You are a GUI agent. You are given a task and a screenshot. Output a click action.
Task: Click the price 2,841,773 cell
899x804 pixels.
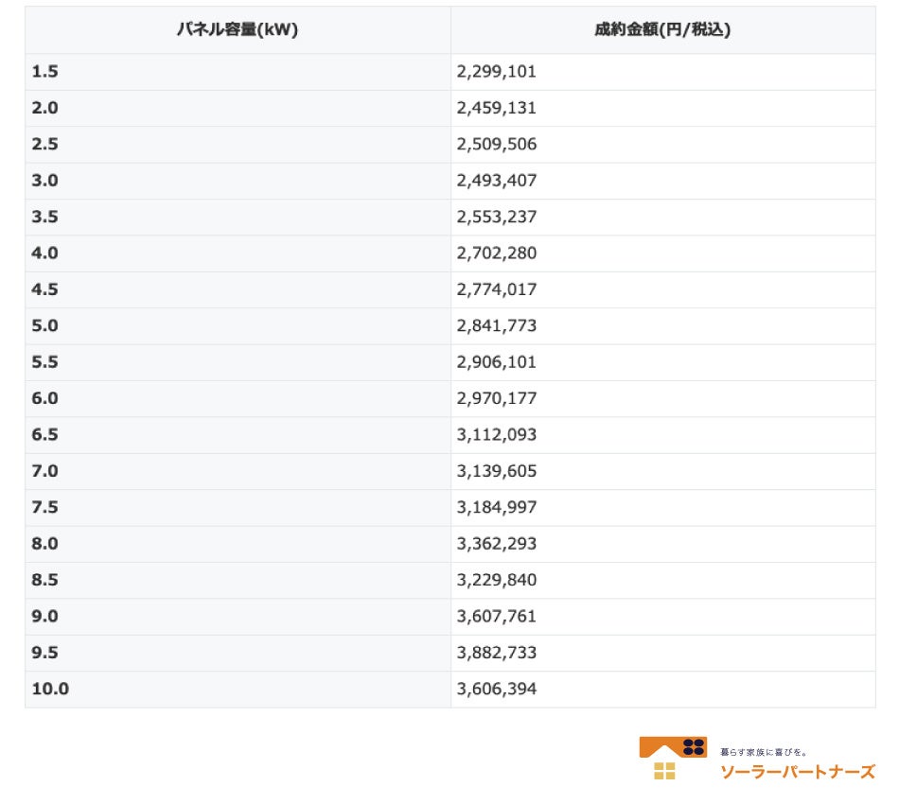click(496, 325)
